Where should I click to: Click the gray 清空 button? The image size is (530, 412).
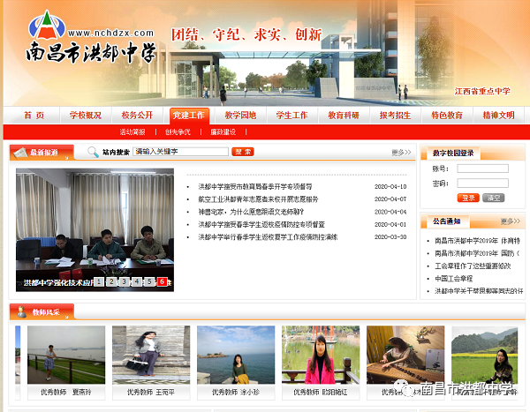click(494, 198)
